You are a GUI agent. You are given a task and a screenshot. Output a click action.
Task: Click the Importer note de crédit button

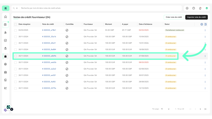coord(197,17)
